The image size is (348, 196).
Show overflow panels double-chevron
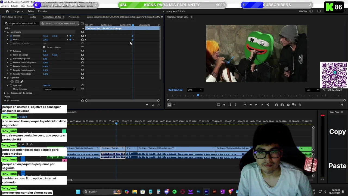click(162, 17)
